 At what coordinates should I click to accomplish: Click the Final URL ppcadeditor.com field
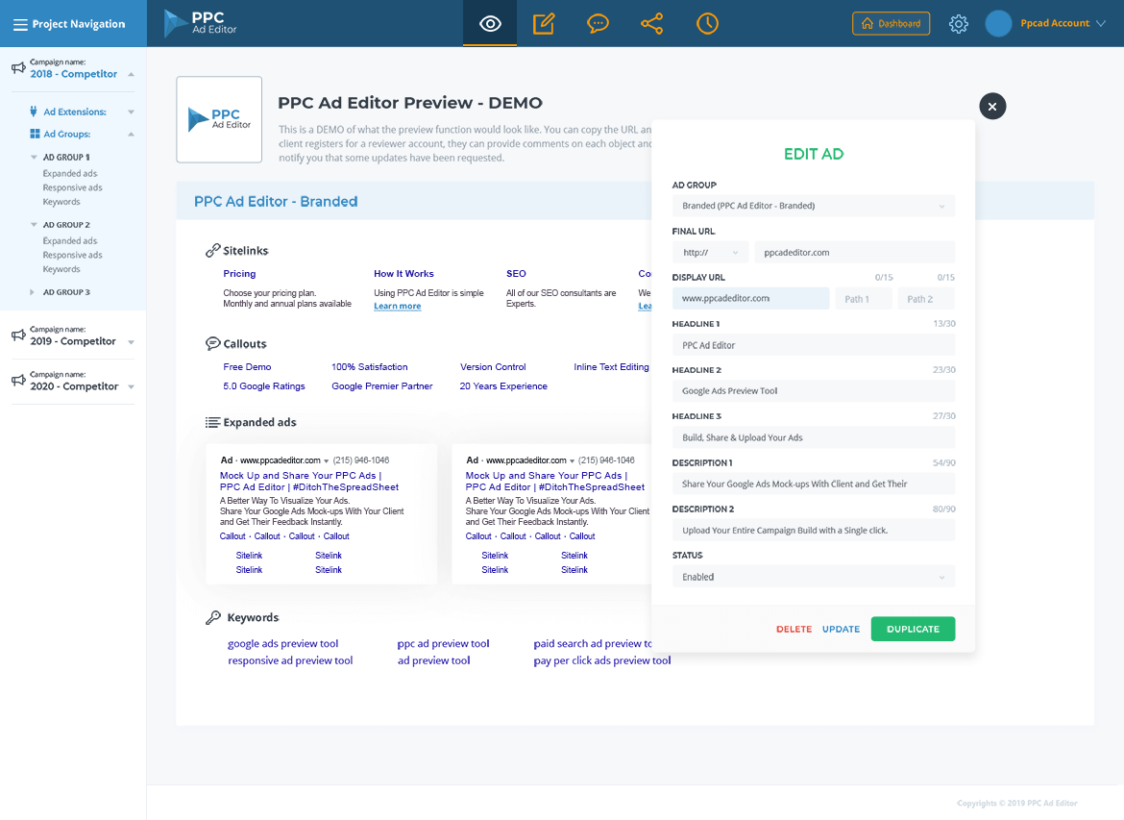854,253
